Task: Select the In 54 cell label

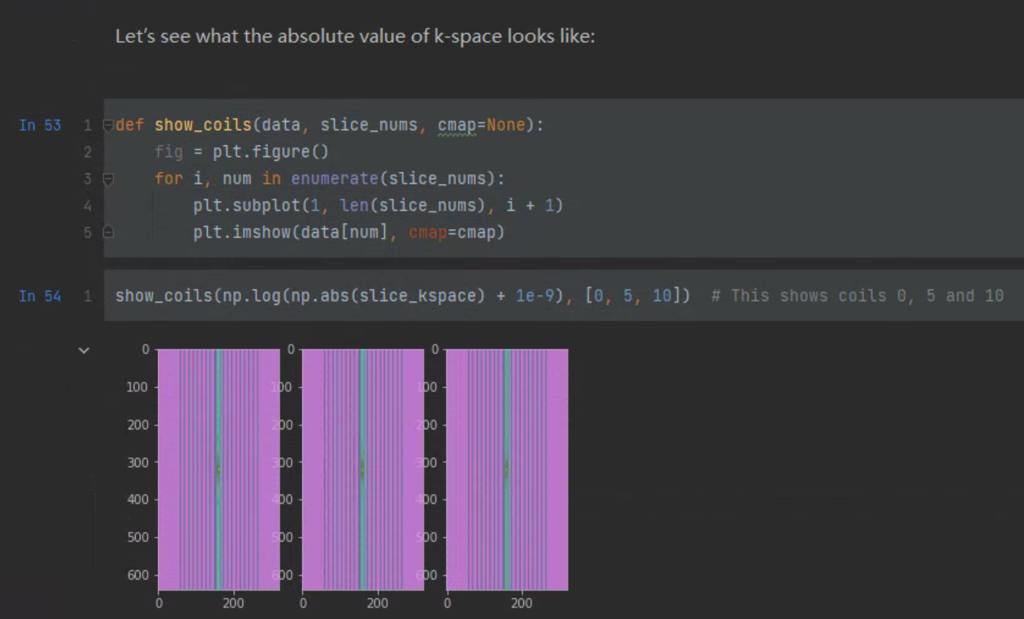Action: pos(40,296)
